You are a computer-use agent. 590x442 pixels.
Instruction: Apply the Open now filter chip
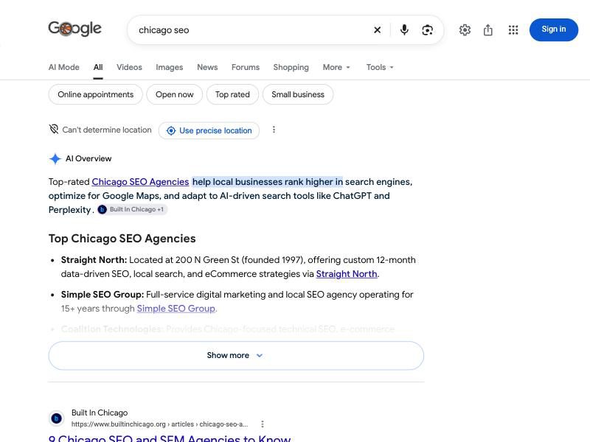click(175, 94)
